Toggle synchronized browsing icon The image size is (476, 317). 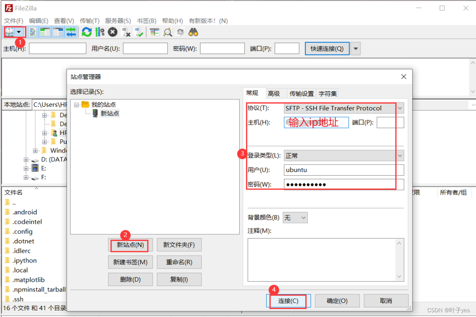pos(181,32)
